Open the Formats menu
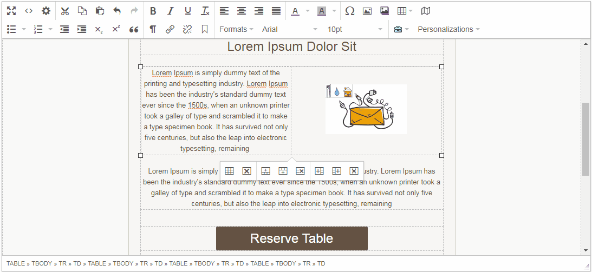This screenshot has height=272, width=592. pos(236,29)
